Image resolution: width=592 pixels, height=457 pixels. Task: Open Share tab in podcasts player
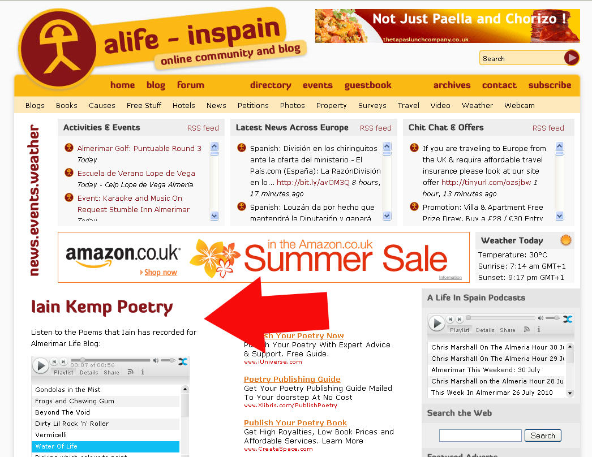(x=508, y=330)
